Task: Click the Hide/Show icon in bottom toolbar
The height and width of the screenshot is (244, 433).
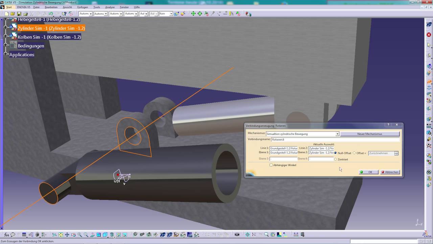Action: (118, 235)
